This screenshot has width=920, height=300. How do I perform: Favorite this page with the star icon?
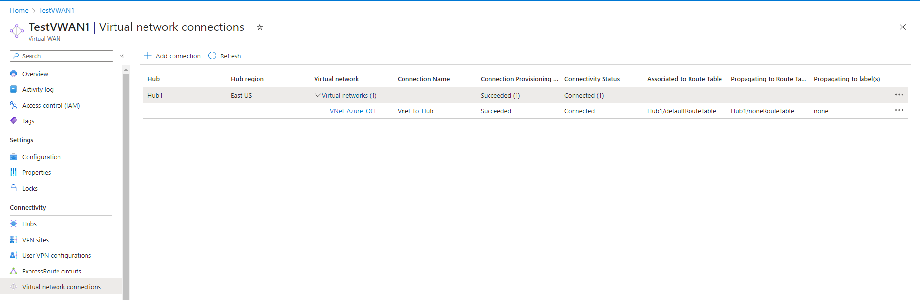[x=260, y=27]
